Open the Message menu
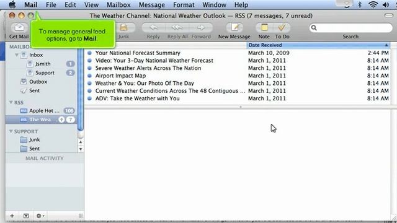The image size is (397, 223). click(151, 4)
